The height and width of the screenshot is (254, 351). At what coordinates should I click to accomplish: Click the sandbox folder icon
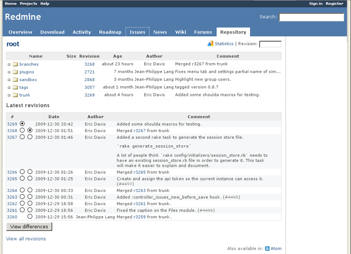tap(15, 80)
